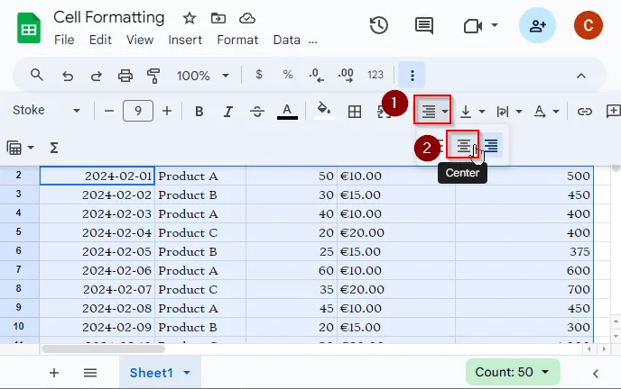
Task: Click the horizontal scrollbar thumb
Action: tap(103, 349)
